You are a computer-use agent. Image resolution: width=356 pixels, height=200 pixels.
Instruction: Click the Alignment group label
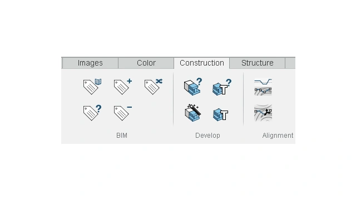point(278,136)
